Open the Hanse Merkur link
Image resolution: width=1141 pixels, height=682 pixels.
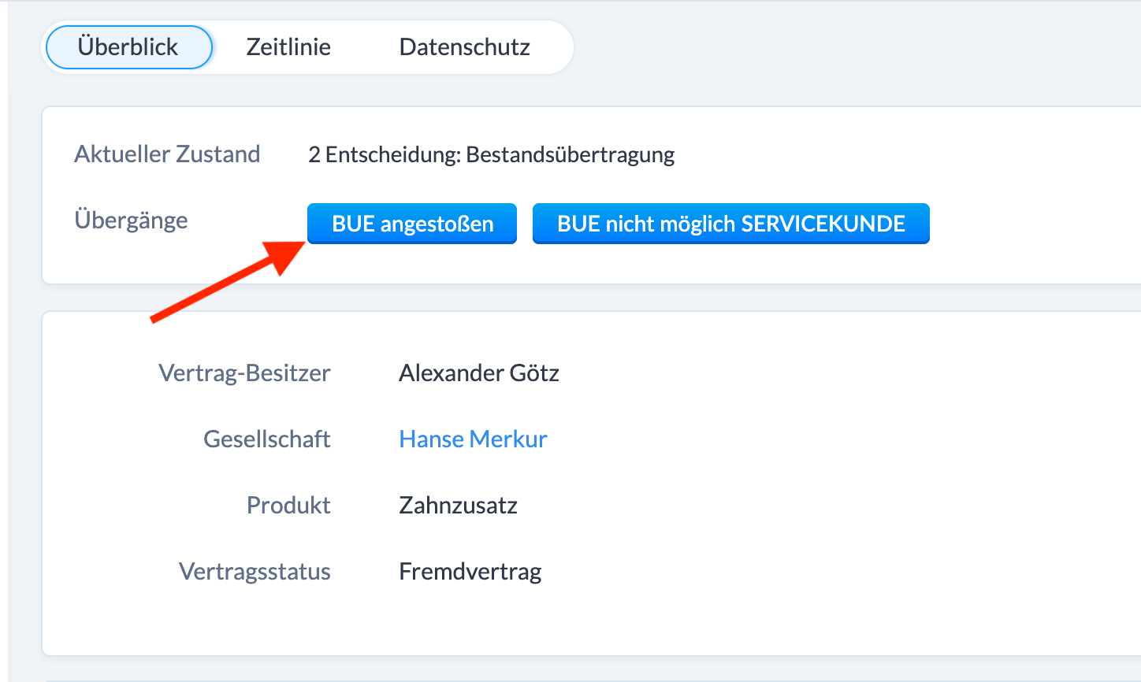[472, 439]
